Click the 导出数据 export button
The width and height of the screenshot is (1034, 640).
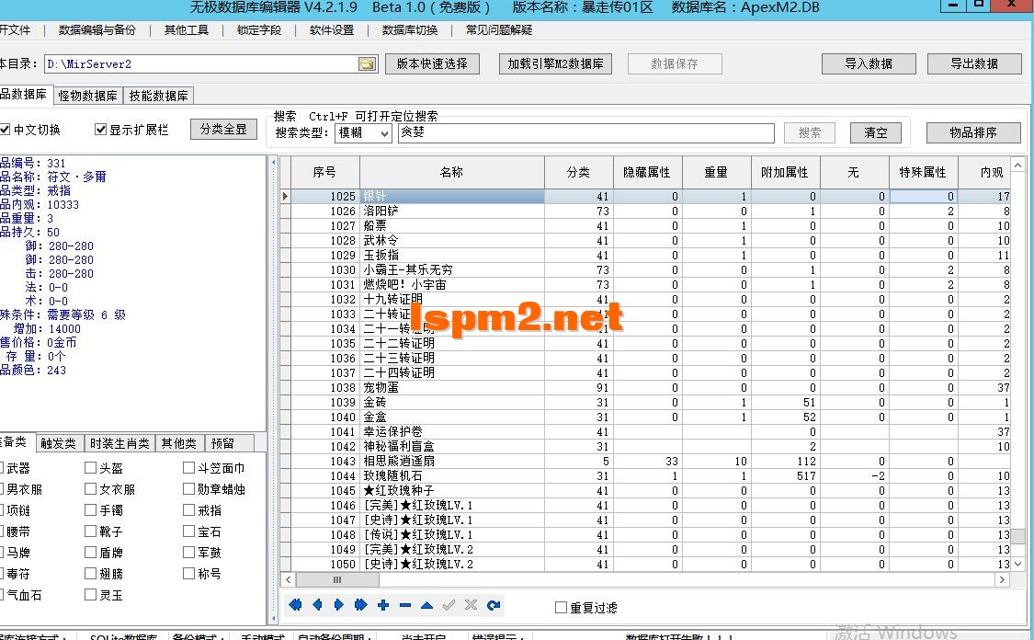coord(973,63)
